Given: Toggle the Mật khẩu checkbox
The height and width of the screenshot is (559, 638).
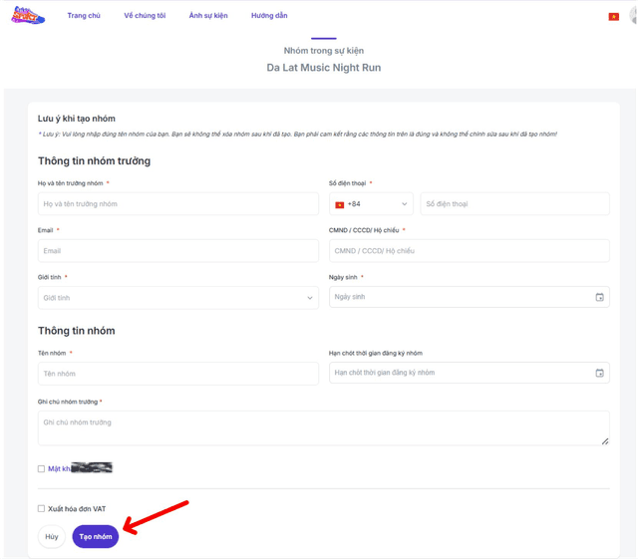Looking at the screenshot, I should 42,468.
